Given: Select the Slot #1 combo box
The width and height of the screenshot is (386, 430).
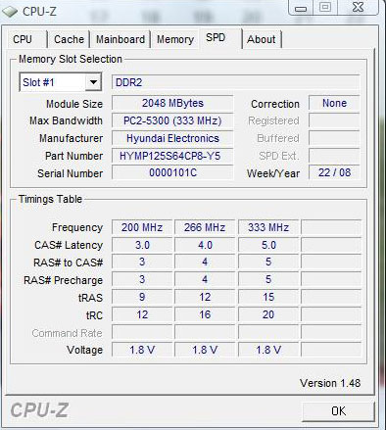Looking at the screenshot, I should (x=61, y=82).
